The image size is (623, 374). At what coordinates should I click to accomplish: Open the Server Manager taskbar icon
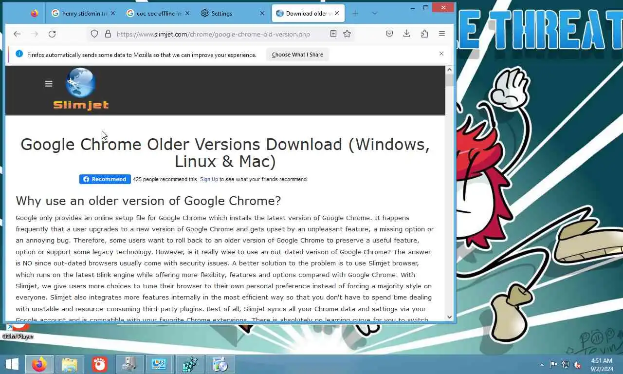(x=130, y=364)
